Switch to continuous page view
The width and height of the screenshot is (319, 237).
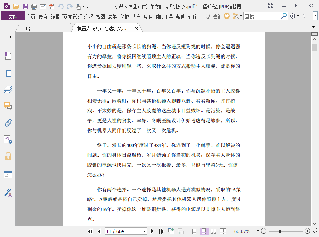point(204,231)
